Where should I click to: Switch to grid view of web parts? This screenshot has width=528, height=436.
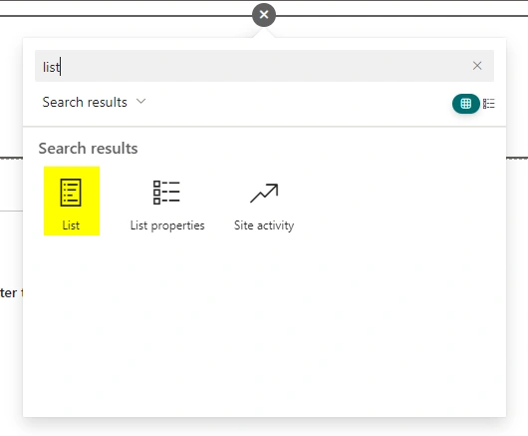[x=466, y=104]
